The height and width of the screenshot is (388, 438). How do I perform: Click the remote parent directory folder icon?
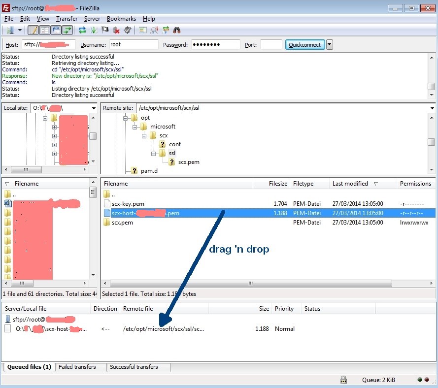[x=107, y=194]
